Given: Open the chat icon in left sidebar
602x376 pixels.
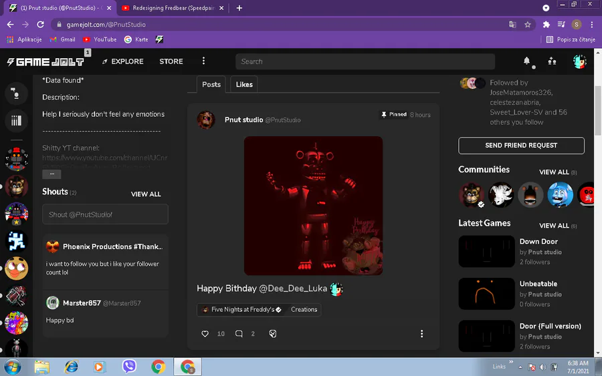Looking at the screenshot, I should (x=16, y=93).
